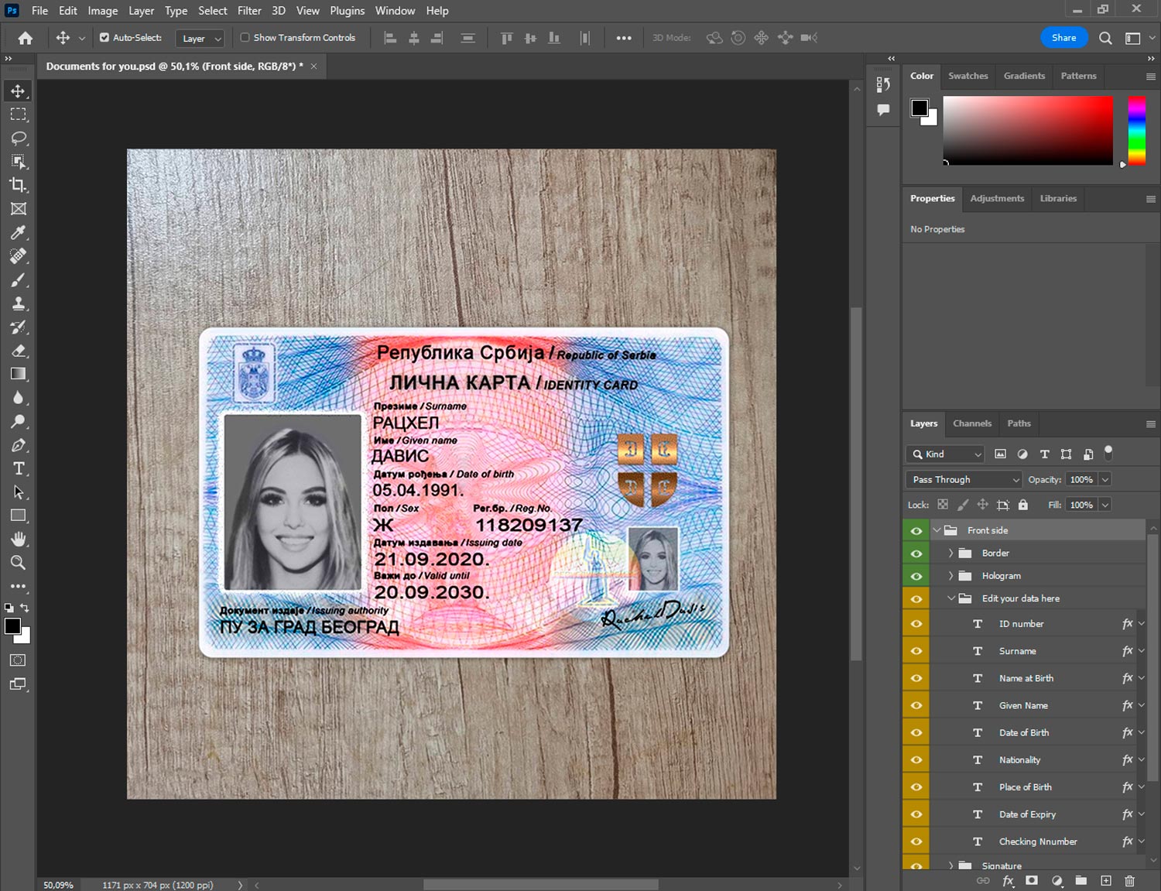
Task: Uncheck the Auto-Select checkbox
Action: tap(104, 37)
